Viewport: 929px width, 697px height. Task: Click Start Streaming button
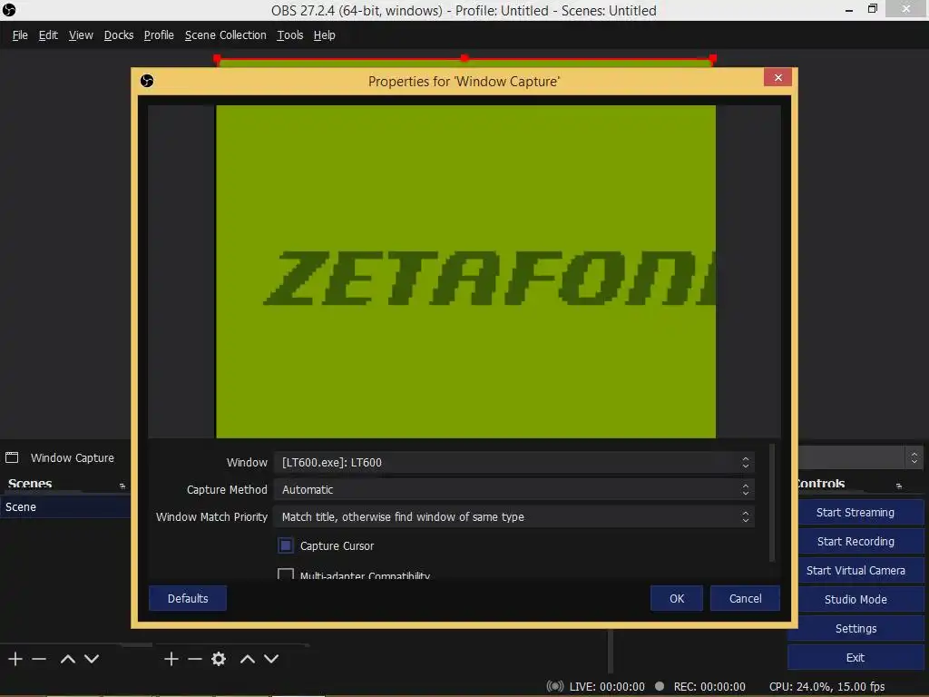856,512
